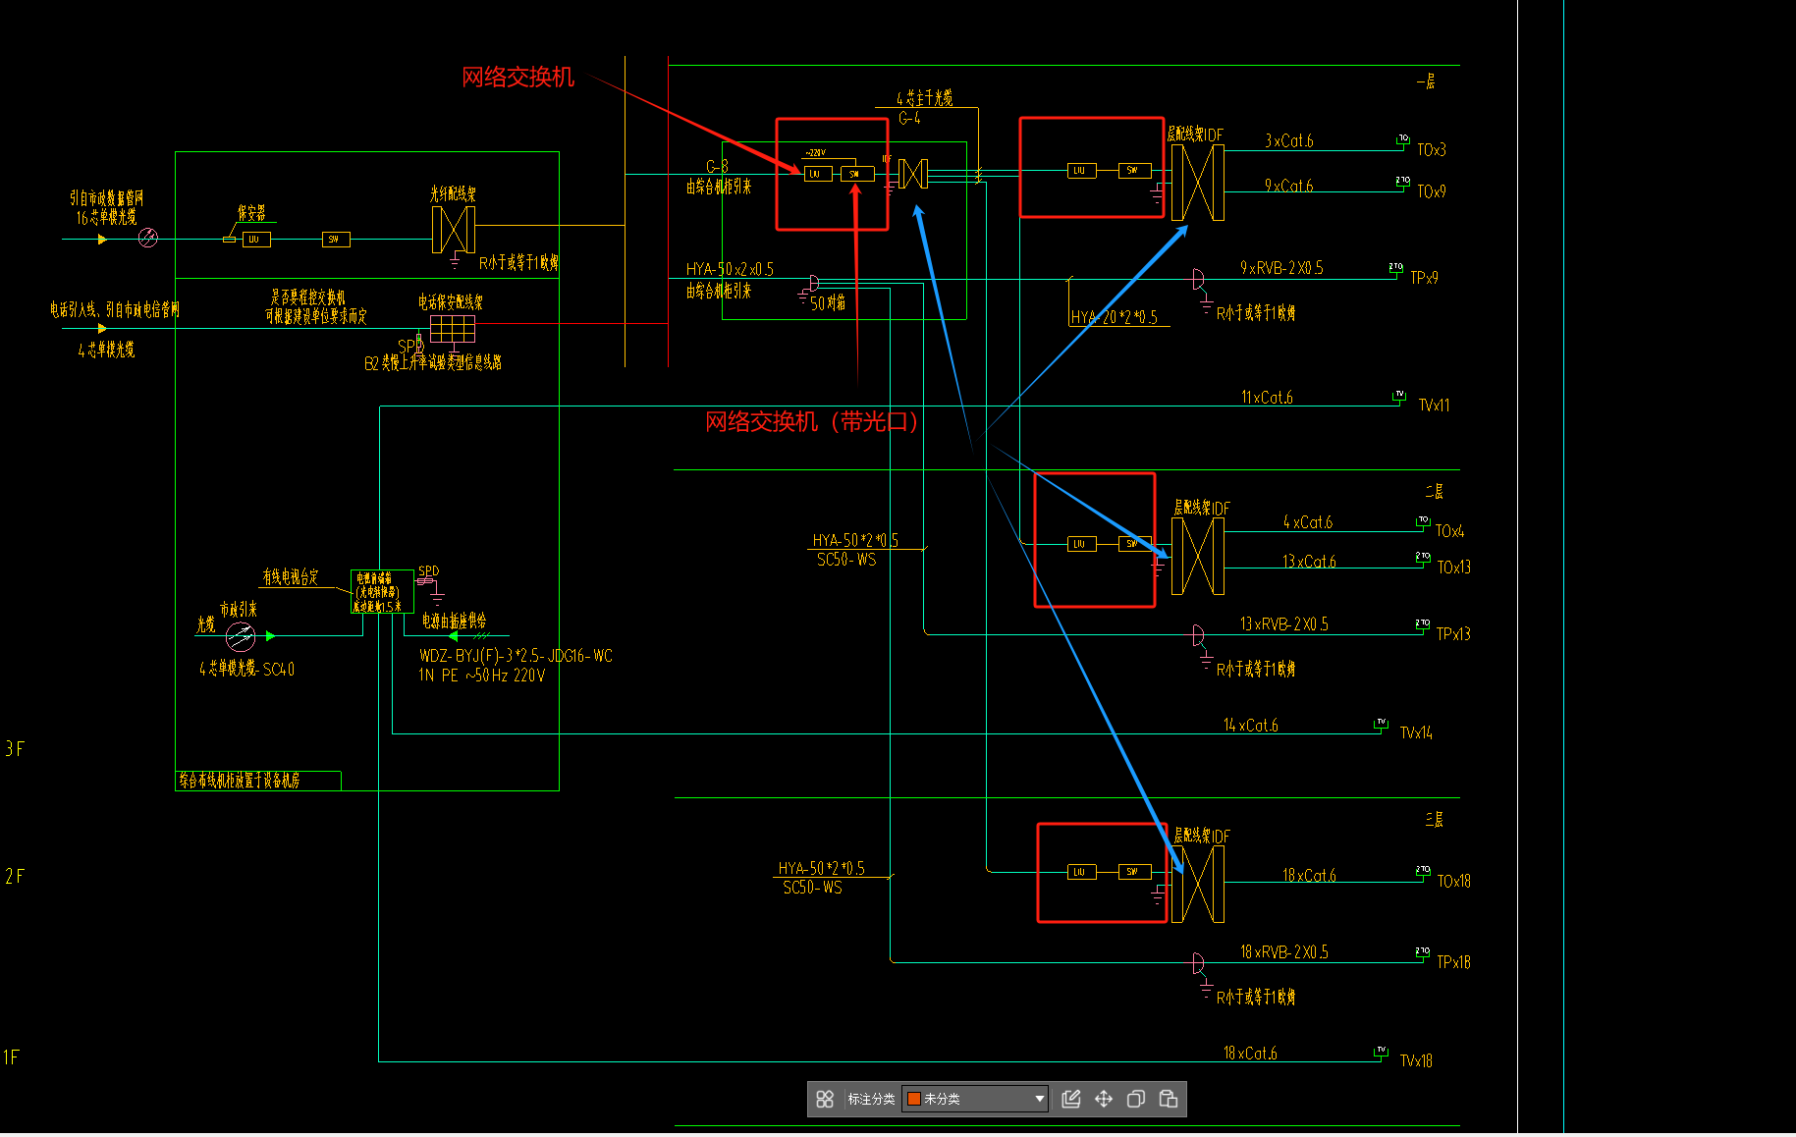Click the 二层 floor label

pos(1435,491)
